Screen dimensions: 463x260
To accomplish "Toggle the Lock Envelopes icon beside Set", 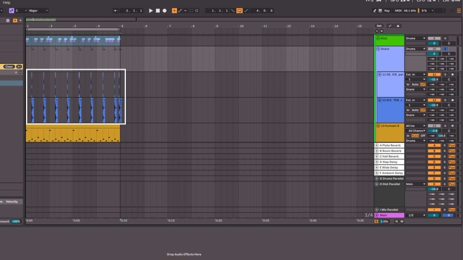I will 398,26.
